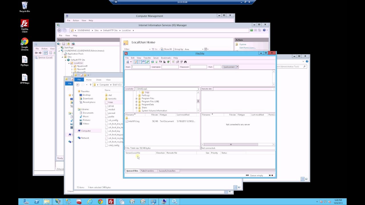Open the File menu in FileZilla

127,58
